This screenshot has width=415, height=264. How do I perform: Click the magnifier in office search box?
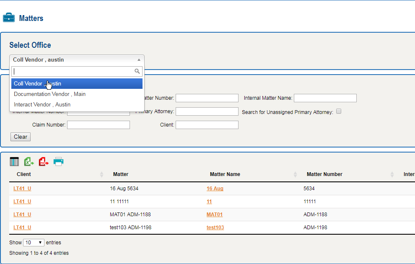click(x=137, y=72)
